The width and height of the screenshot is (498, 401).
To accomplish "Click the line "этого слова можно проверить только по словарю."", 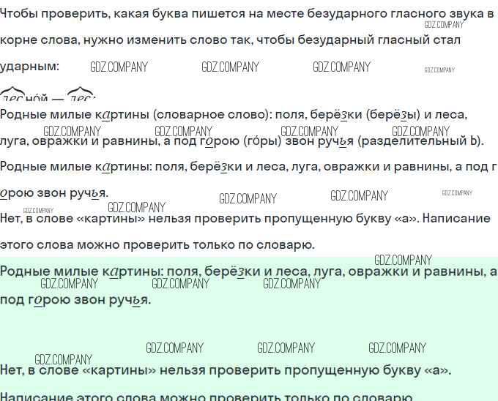I will pos(157,244).
